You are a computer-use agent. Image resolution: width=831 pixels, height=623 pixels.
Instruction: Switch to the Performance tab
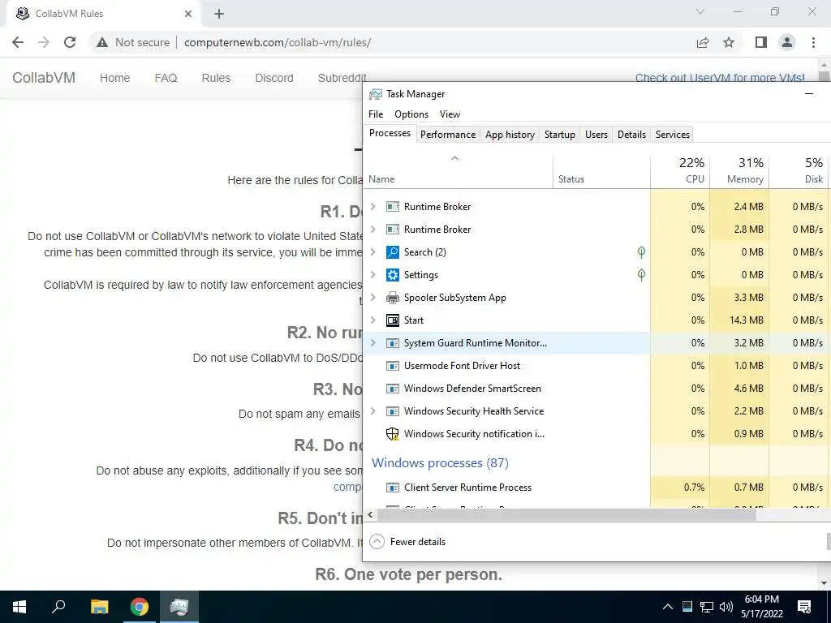click(448, 135)
